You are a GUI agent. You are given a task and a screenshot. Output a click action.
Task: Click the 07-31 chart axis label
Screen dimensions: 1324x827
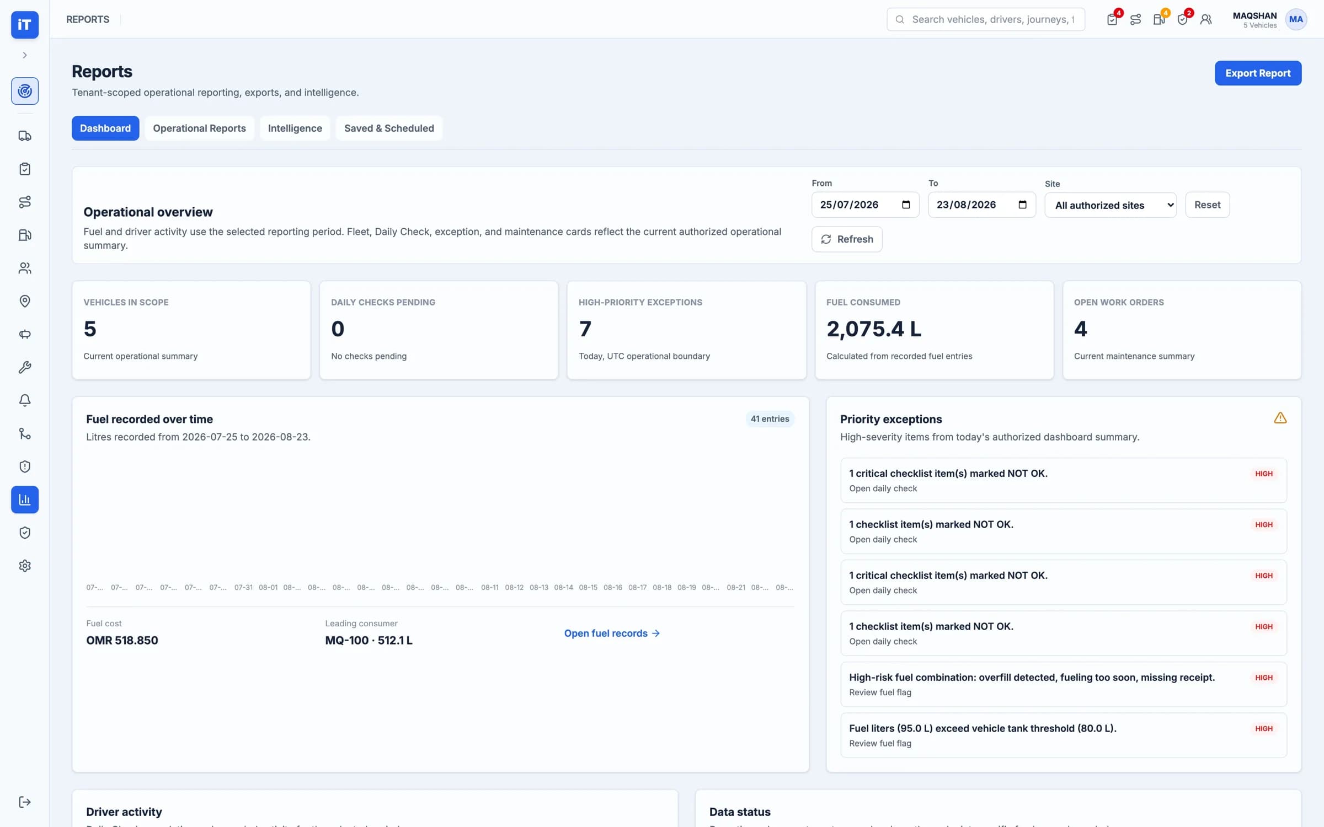point(243,587)
